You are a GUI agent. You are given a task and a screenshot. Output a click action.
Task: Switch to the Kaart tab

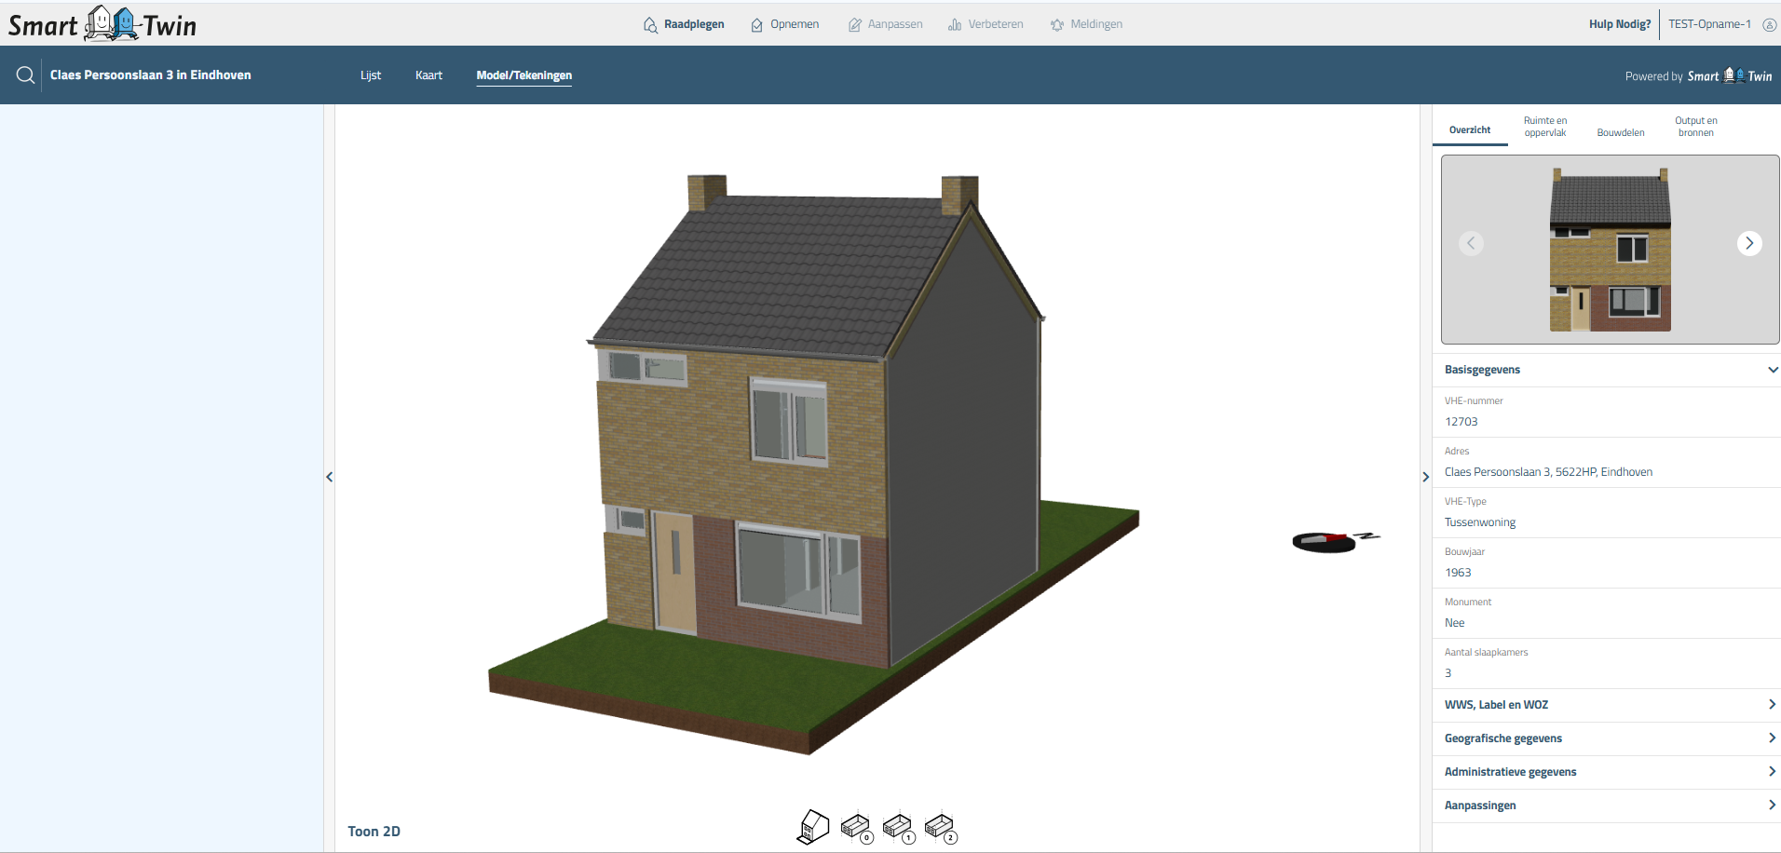click(428, 75)
